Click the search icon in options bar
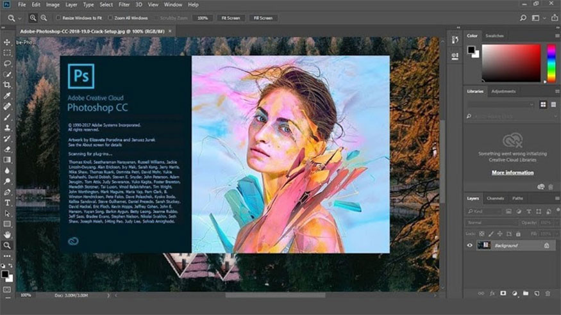This screenshot has width=561, height=315. pyautogui.click(x=523, y=18)
